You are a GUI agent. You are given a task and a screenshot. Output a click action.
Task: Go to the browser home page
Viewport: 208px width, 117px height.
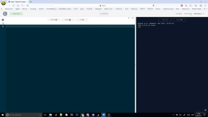(18, 6)
